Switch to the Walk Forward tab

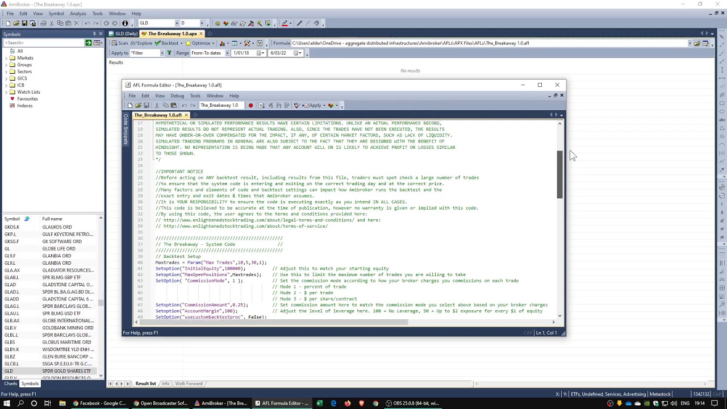(189, 383)
